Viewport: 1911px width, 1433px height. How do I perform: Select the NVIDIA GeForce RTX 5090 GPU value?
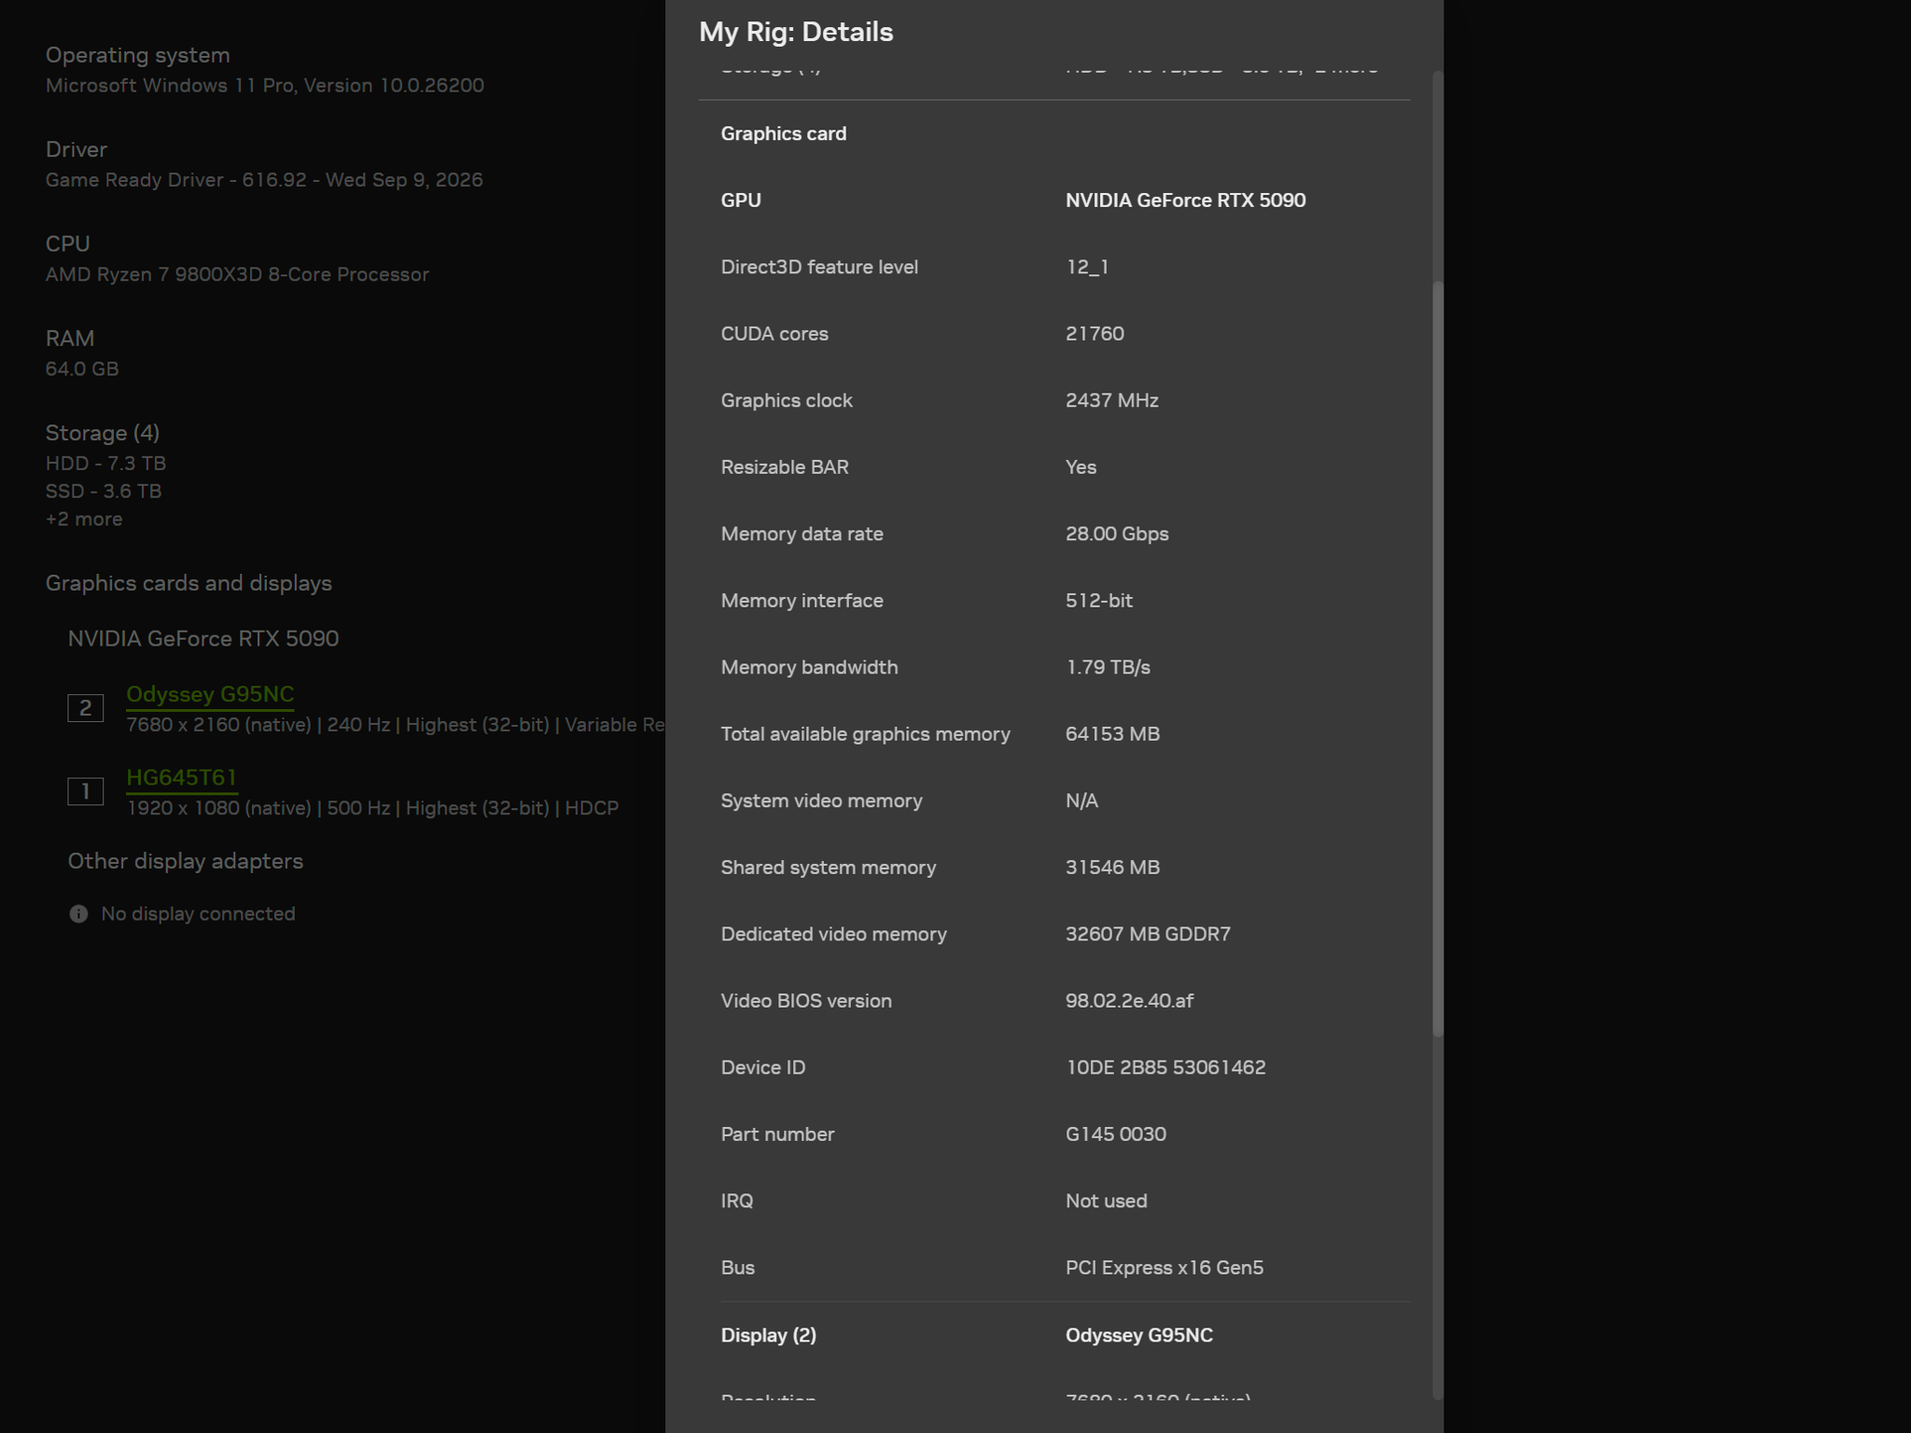(1186, 201)
